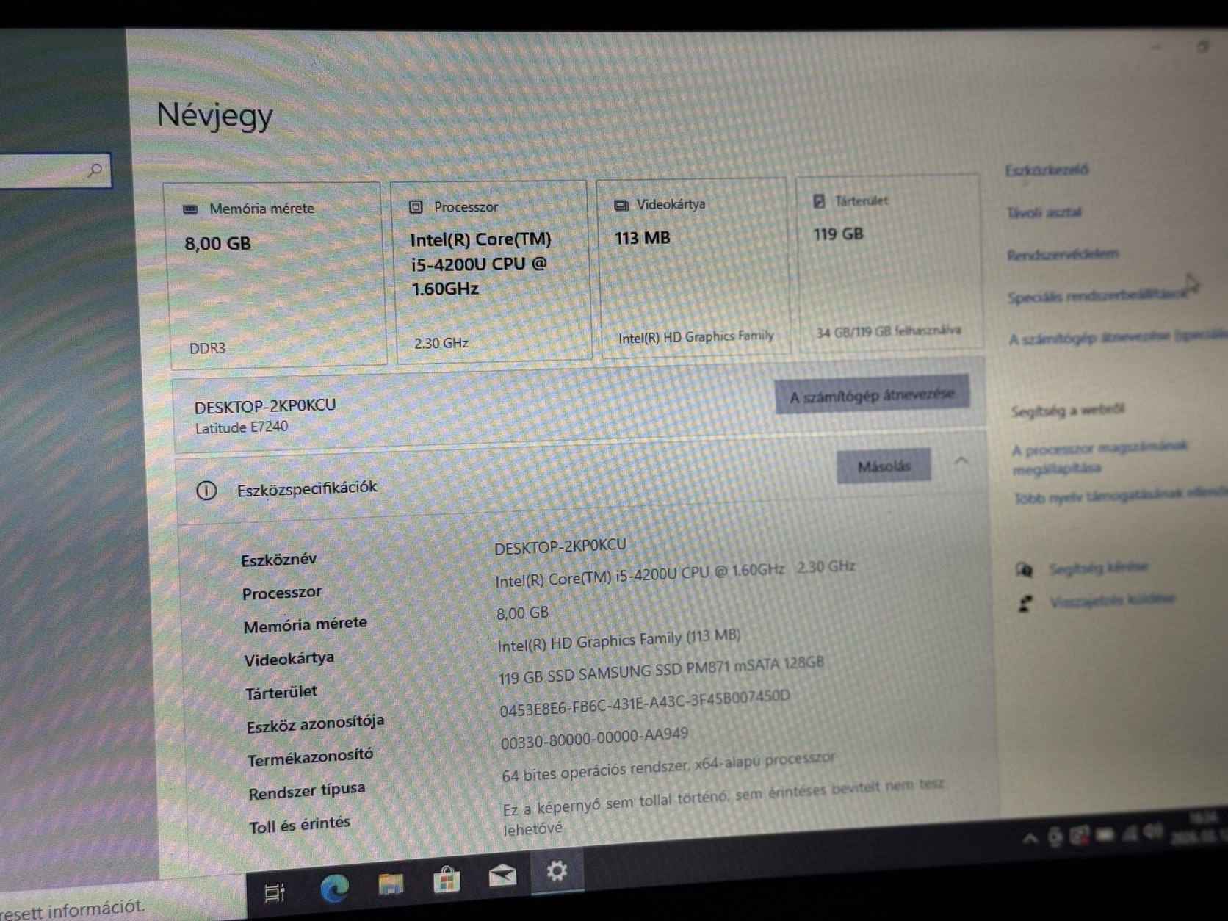Collapse the Eszközspecifikációk section with the chevron
The image size is (1228, 921).
click(961, 461)
